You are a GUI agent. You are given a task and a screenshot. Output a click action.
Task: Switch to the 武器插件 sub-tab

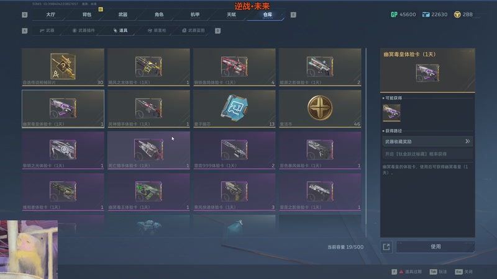point(84,30)
